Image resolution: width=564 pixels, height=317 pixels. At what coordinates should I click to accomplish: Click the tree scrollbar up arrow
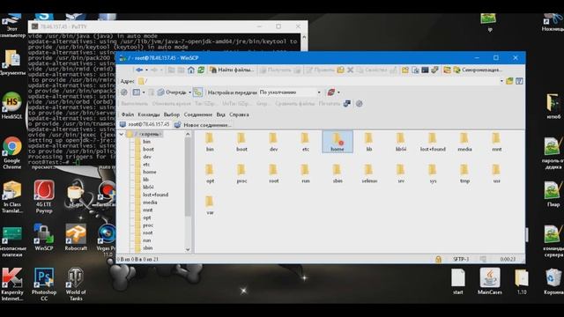pyautogui.click(x=188, y=134)
